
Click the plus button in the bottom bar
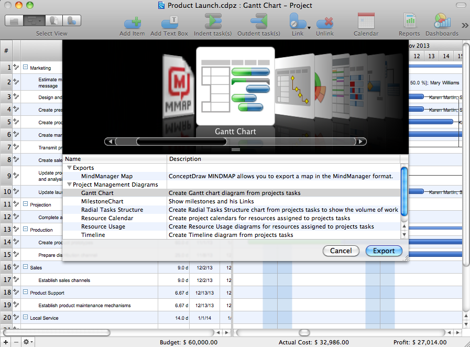point(6,342)
